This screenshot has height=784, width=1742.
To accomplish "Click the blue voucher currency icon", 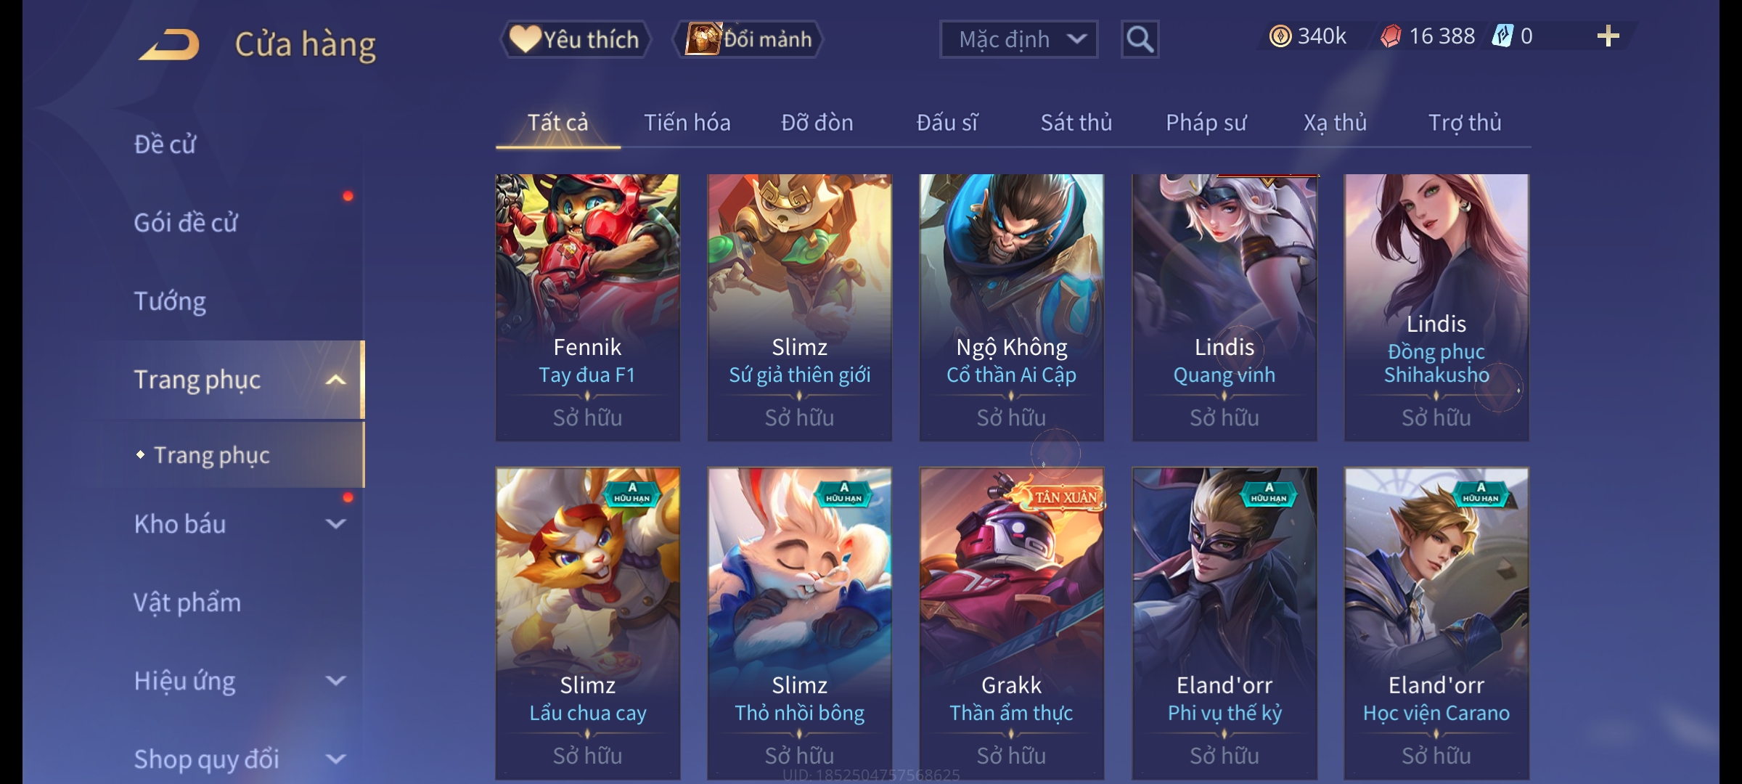I will coord(1502,36).
